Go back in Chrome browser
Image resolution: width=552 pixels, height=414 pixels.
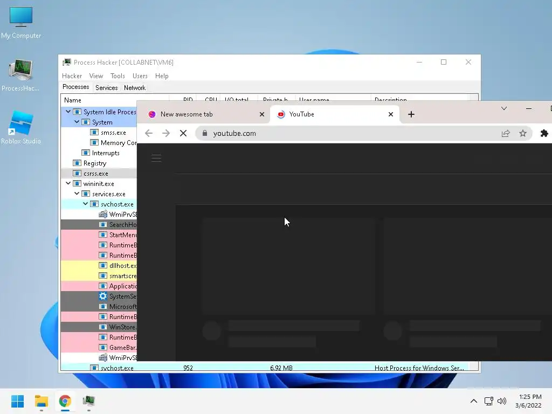point(149,133)
